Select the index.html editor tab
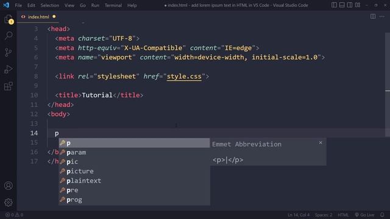This screenshot has width=390, height=219. [38, 17]
